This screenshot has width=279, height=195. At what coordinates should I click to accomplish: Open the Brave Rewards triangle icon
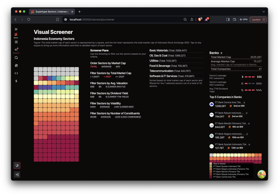[207, 20]
